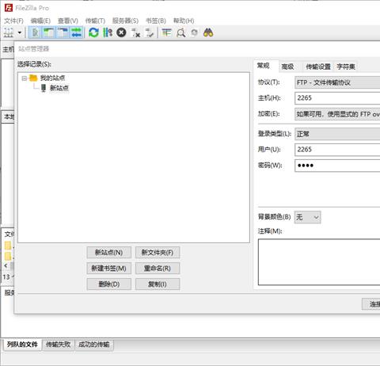Collapse the 我的站点 tree node
Image resolution: width=380 pixels, height=366 pixels.
coord(25,78)
